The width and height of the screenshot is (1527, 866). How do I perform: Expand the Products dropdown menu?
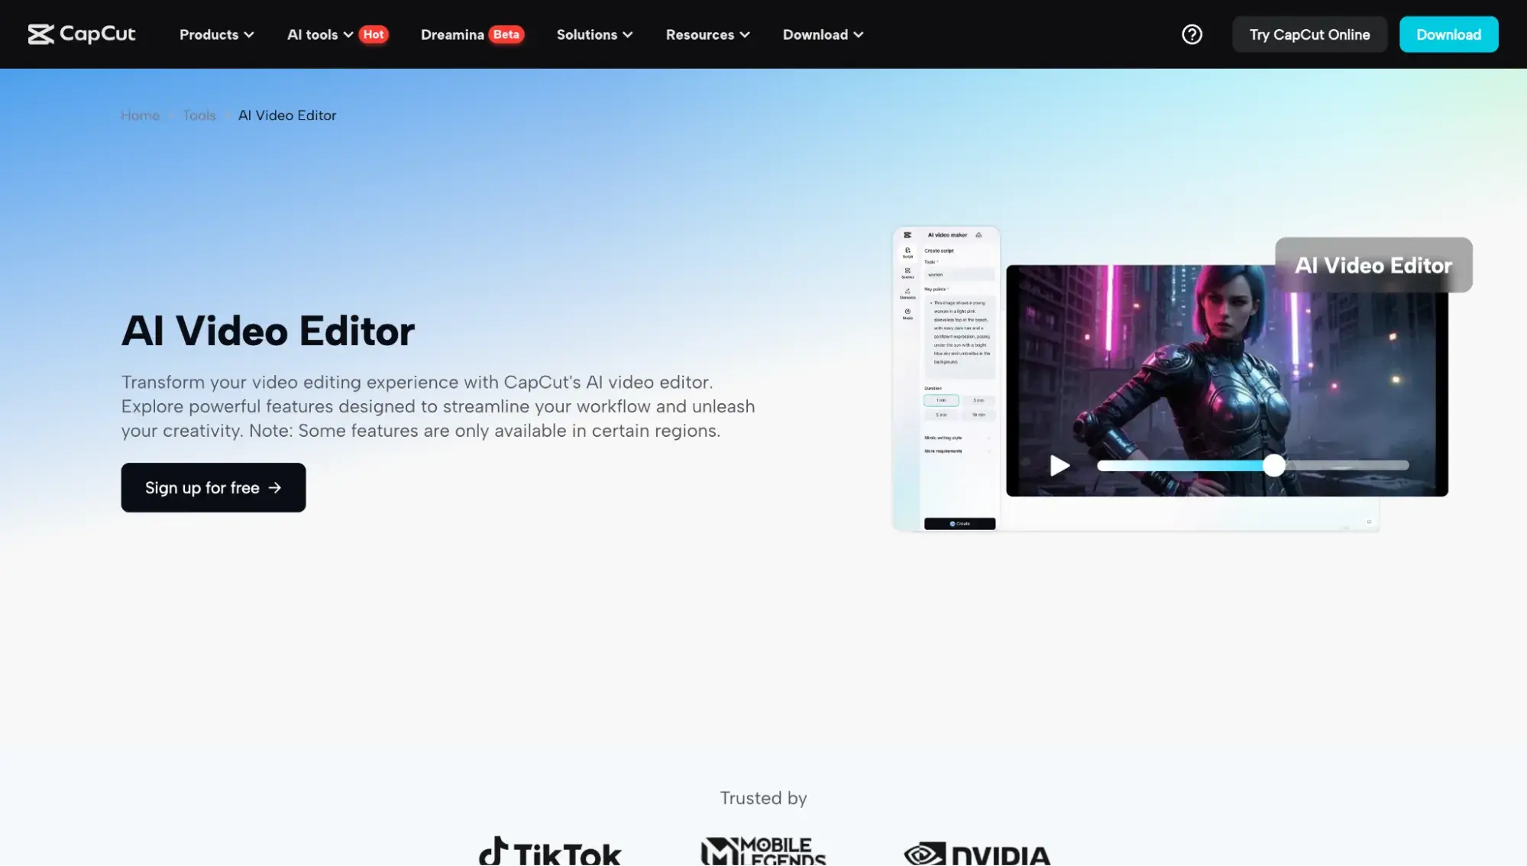point(216,34)
